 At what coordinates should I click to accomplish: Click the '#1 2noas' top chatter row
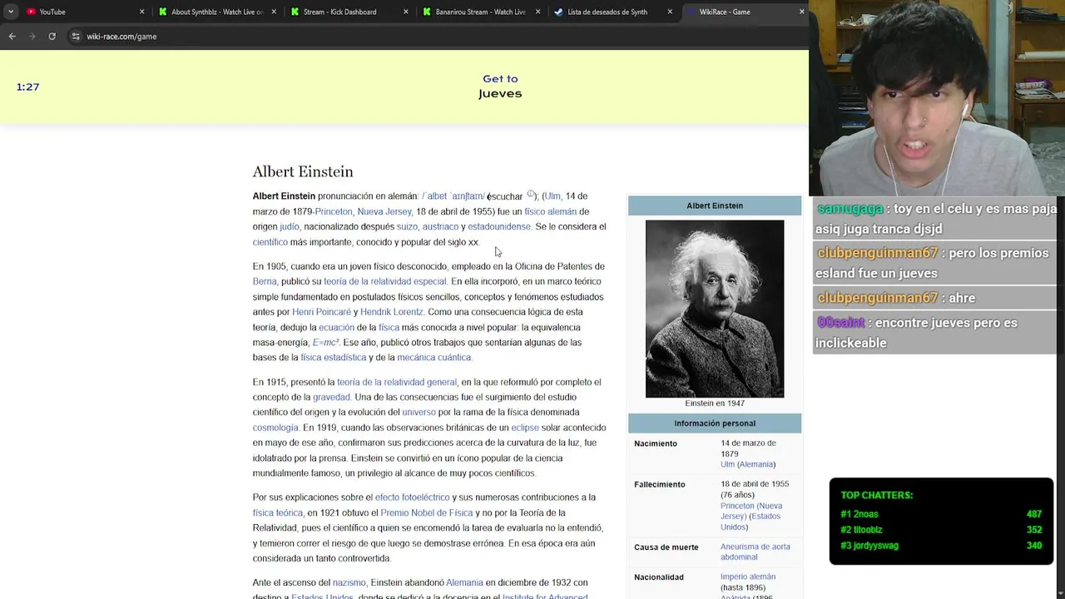[941, 514]
